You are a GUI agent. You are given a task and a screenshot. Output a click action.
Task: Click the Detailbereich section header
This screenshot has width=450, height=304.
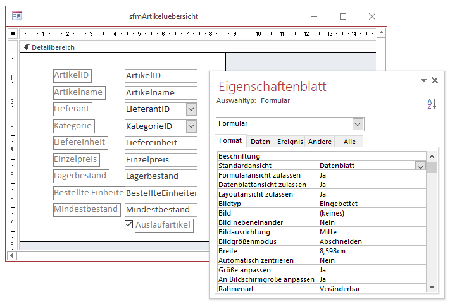[x=198, y=47]
